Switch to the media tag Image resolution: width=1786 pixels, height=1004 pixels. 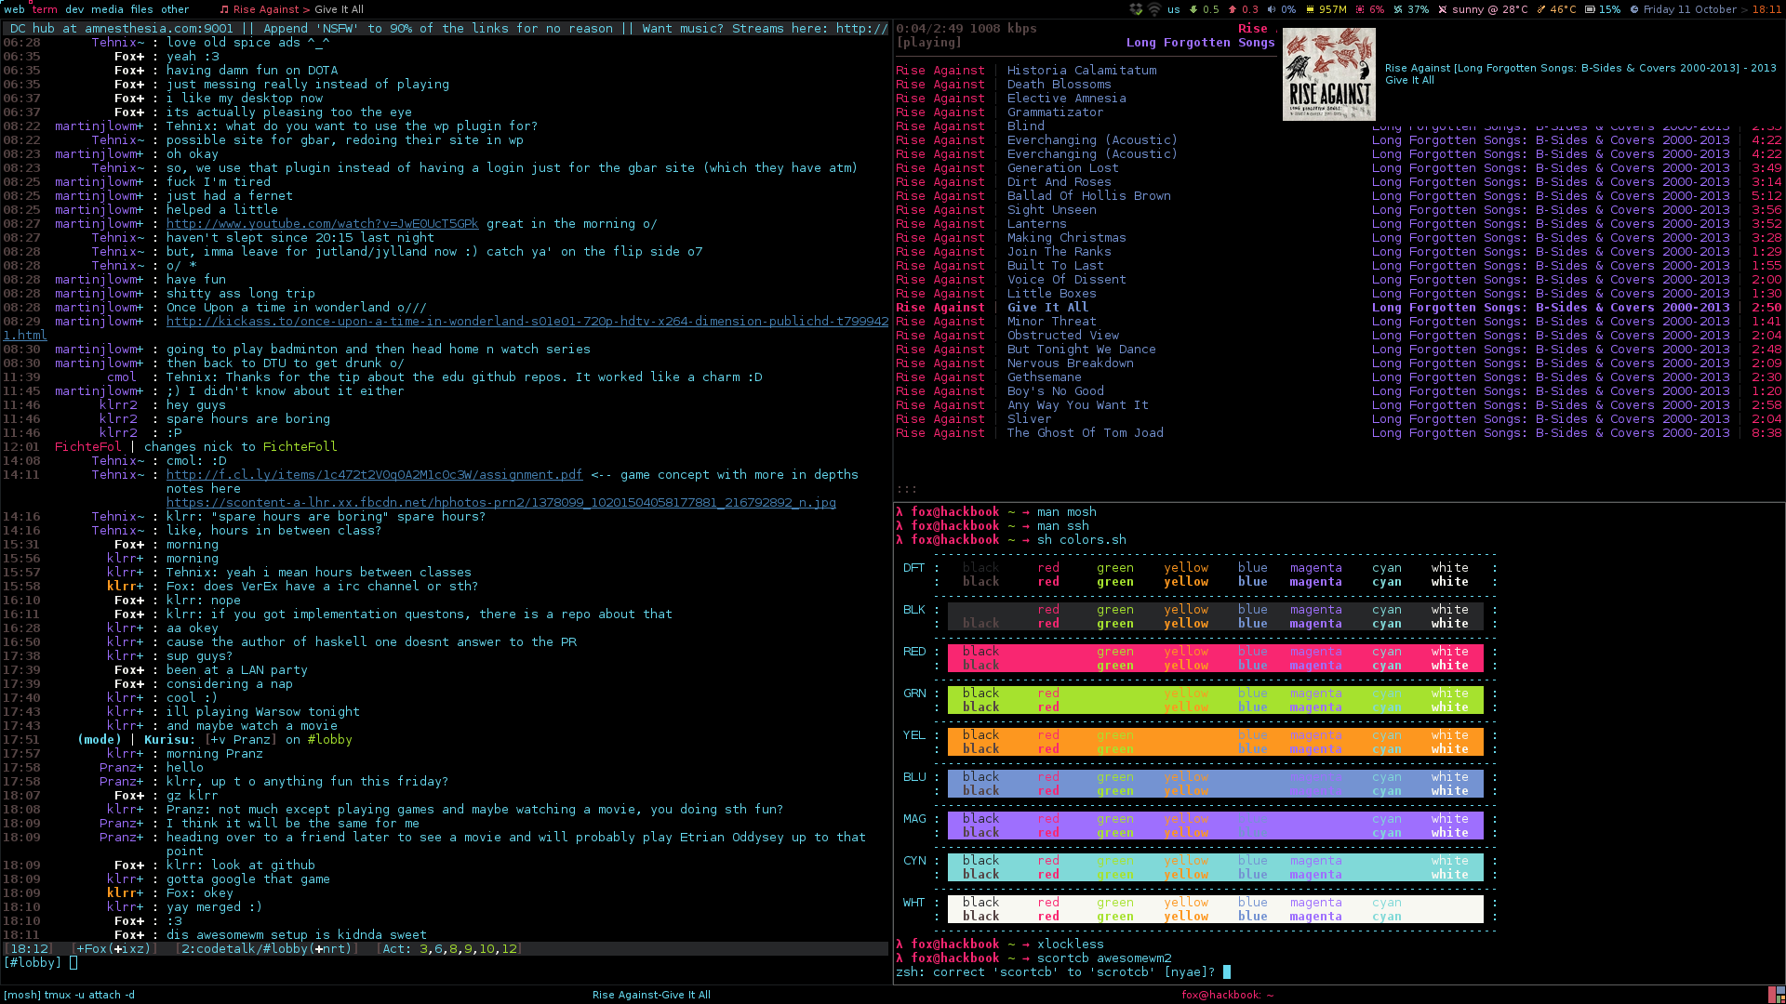click(x=107, y=9)
